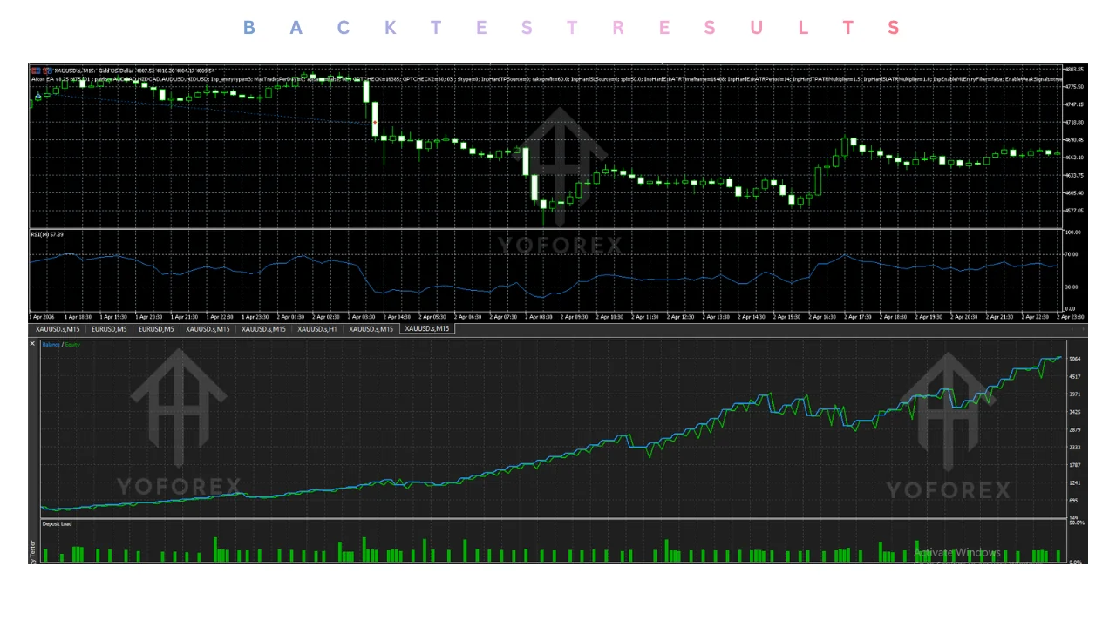Click the 3971 equity axis value

pos(1075,394)
